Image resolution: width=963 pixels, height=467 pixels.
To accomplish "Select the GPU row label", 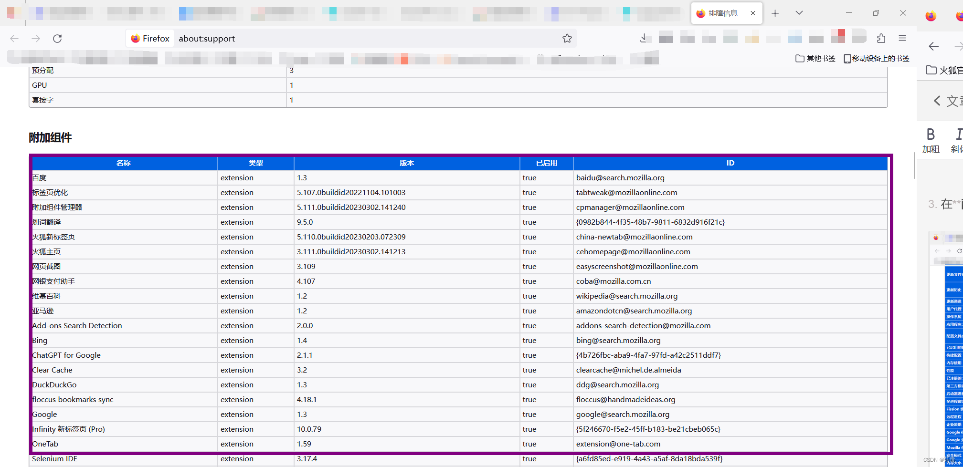I will click(39, 85).
